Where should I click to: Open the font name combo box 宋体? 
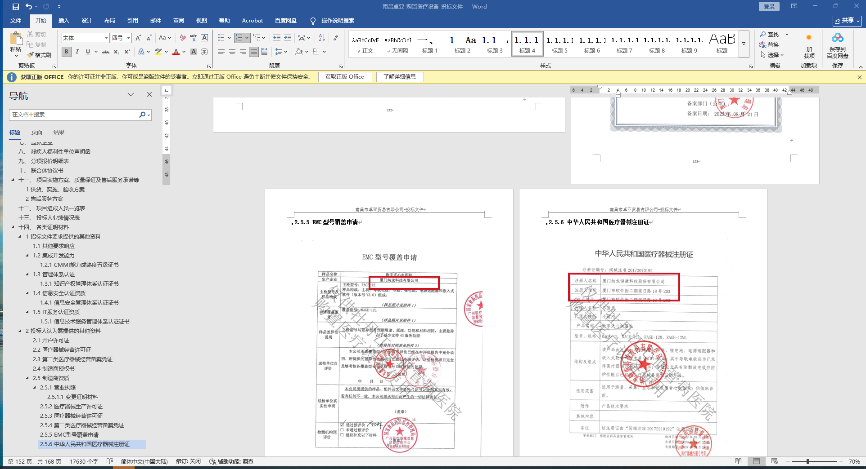85,38
